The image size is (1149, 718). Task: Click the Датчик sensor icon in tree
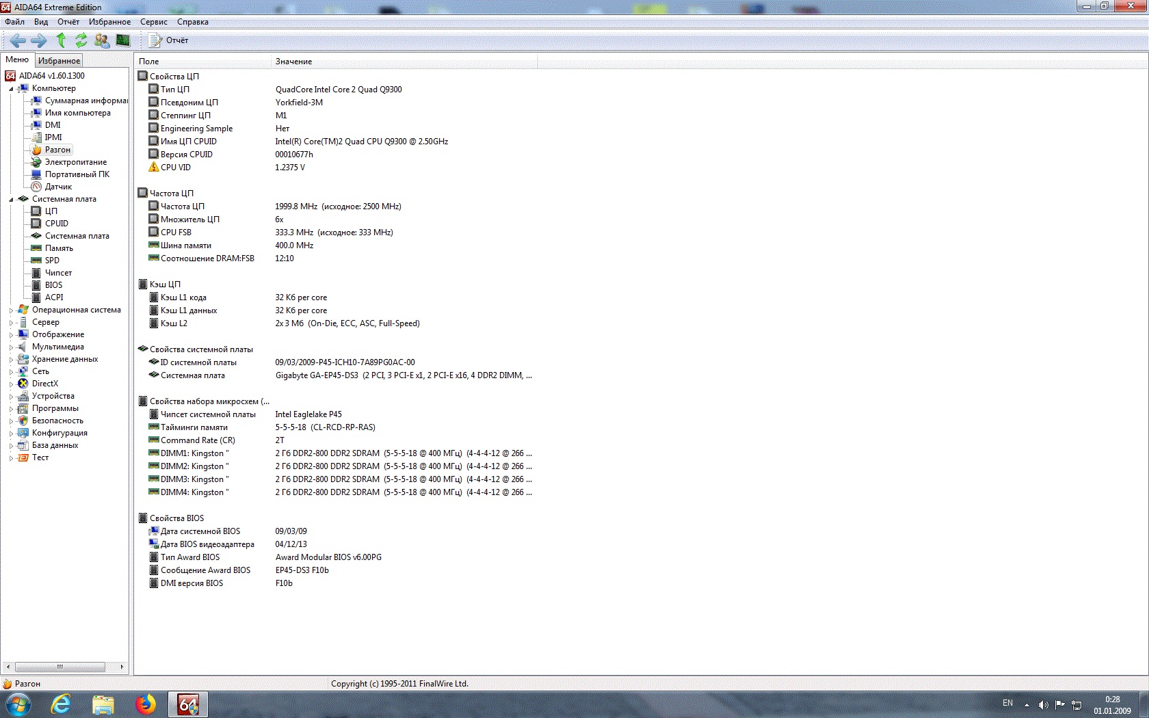pos(37,187)
